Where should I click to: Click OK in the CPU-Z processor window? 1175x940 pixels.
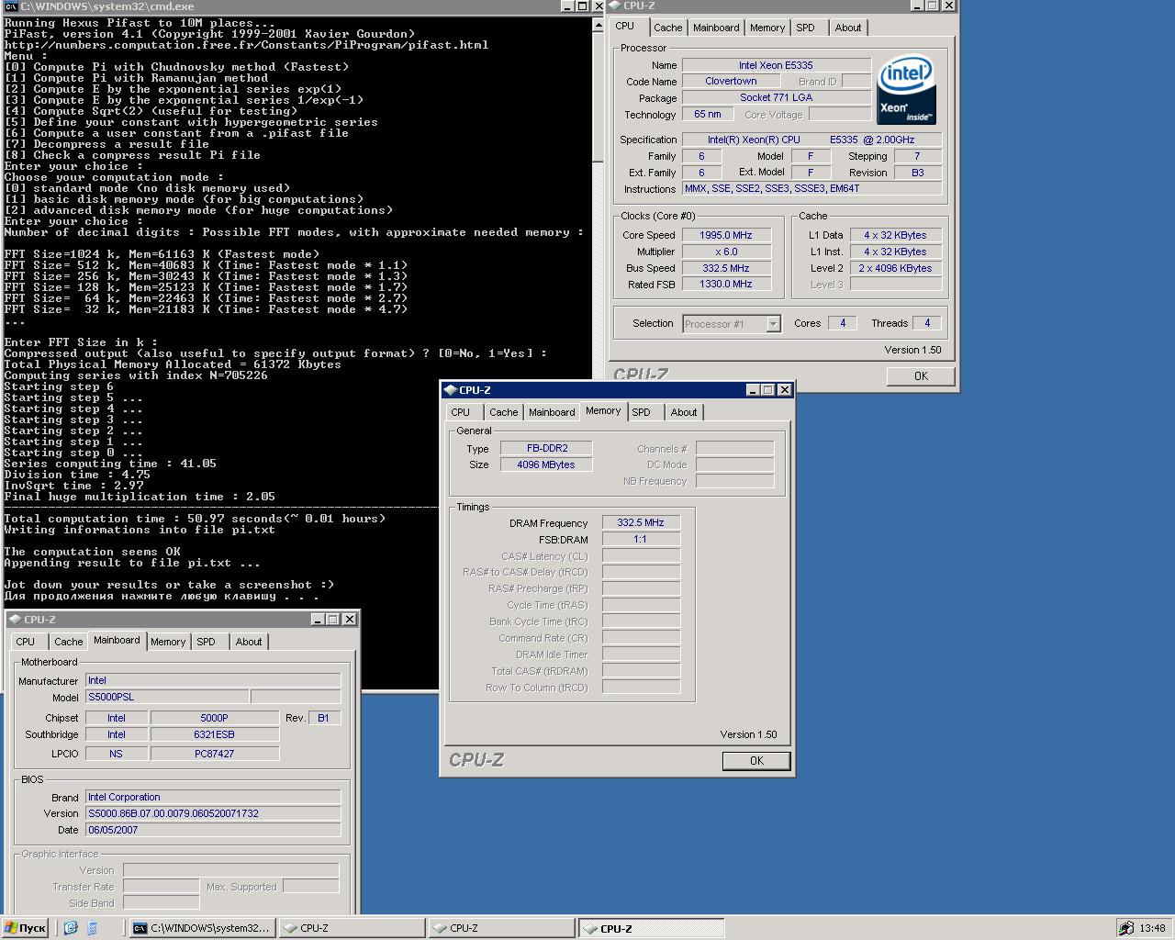921,375
